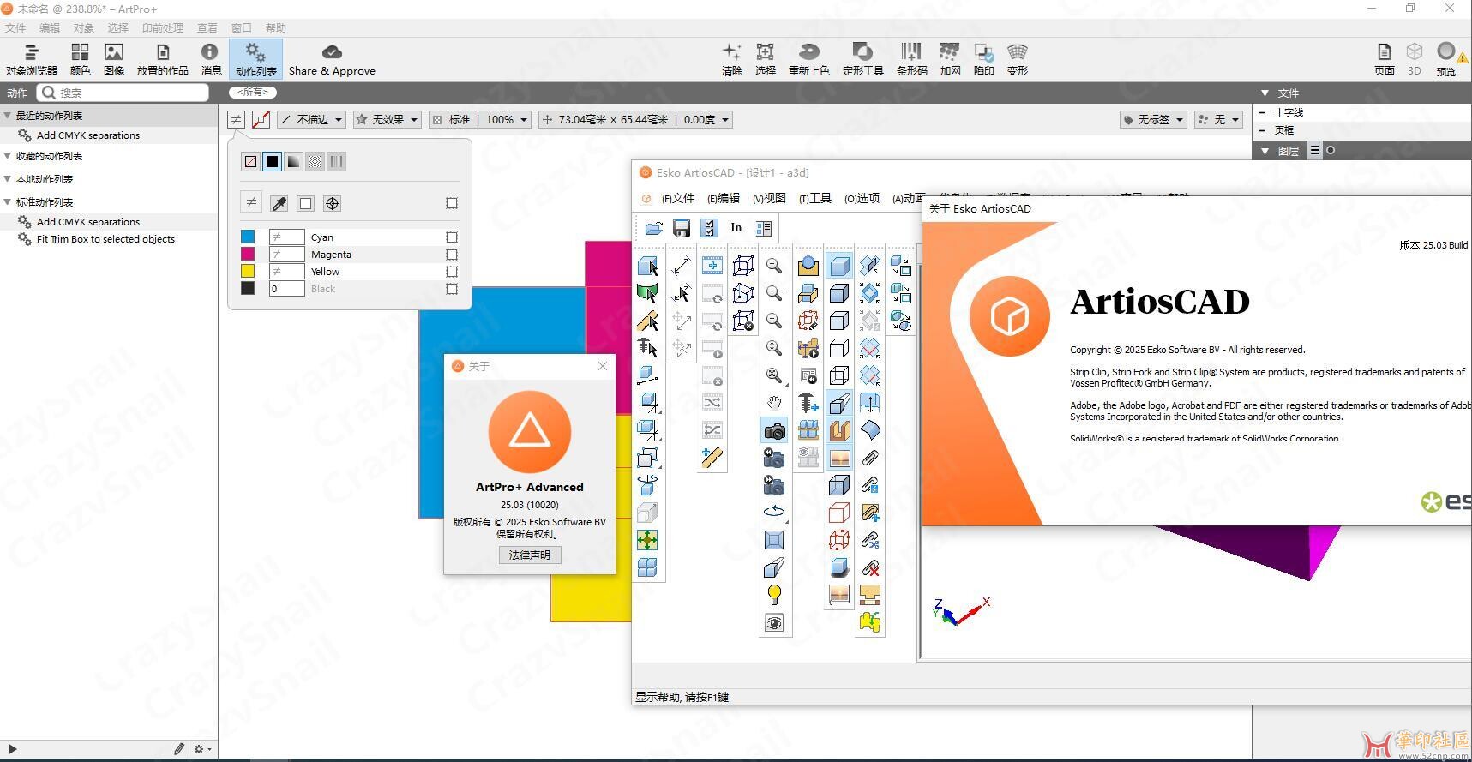Image resolution: width=1472 pixels, height=762 pixels.
Task: Collapse the 图层 layers section
Action: [x=1265, y=151]
